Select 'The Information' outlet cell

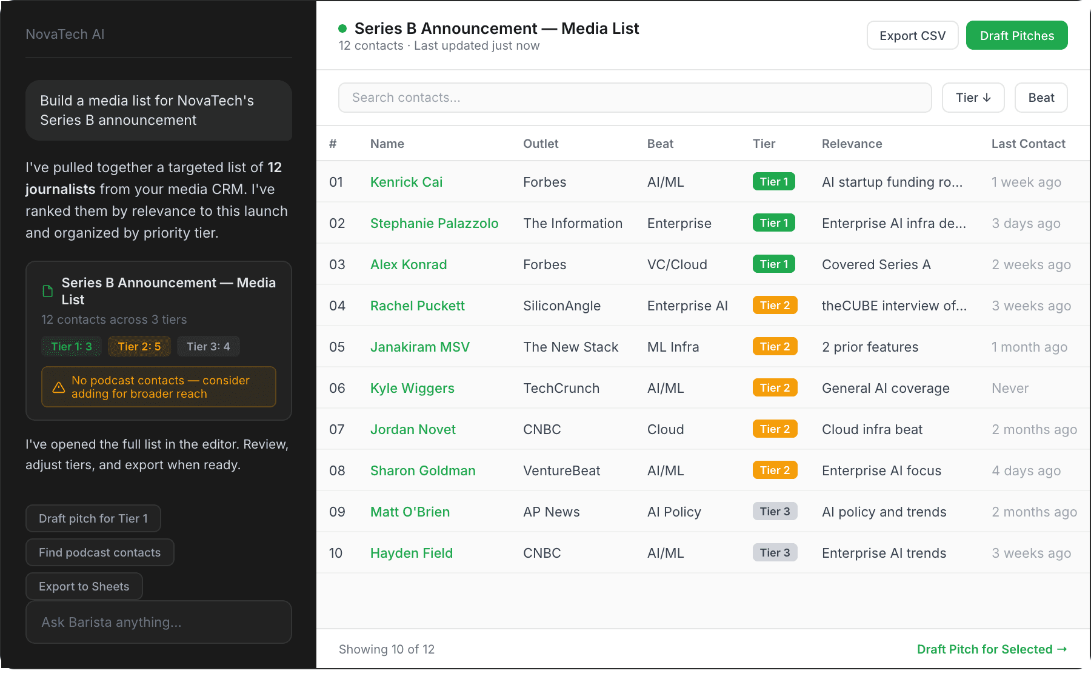(x=573, y=223)
